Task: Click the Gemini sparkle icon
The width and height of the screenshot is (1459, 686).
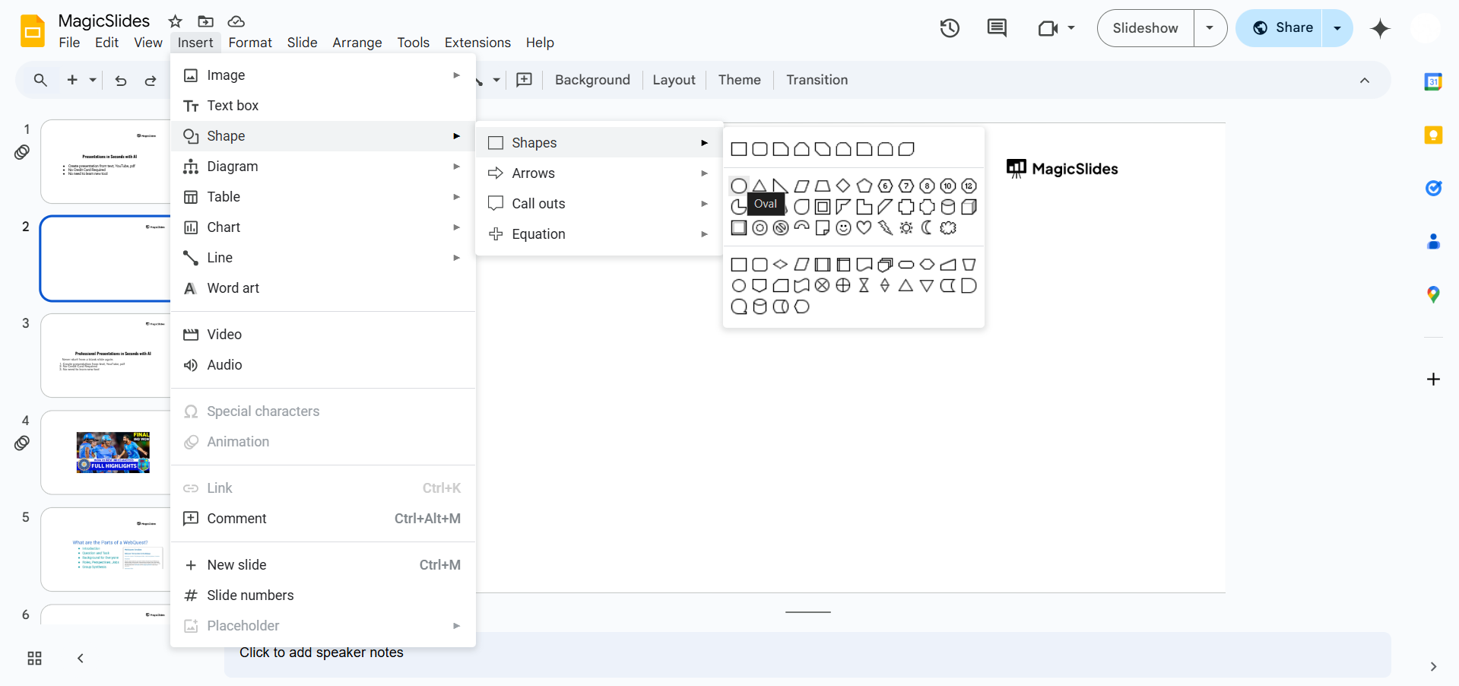Action: [x=1380, y=28]
